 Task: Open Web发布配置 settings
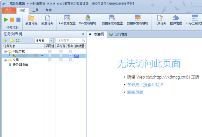67,20
